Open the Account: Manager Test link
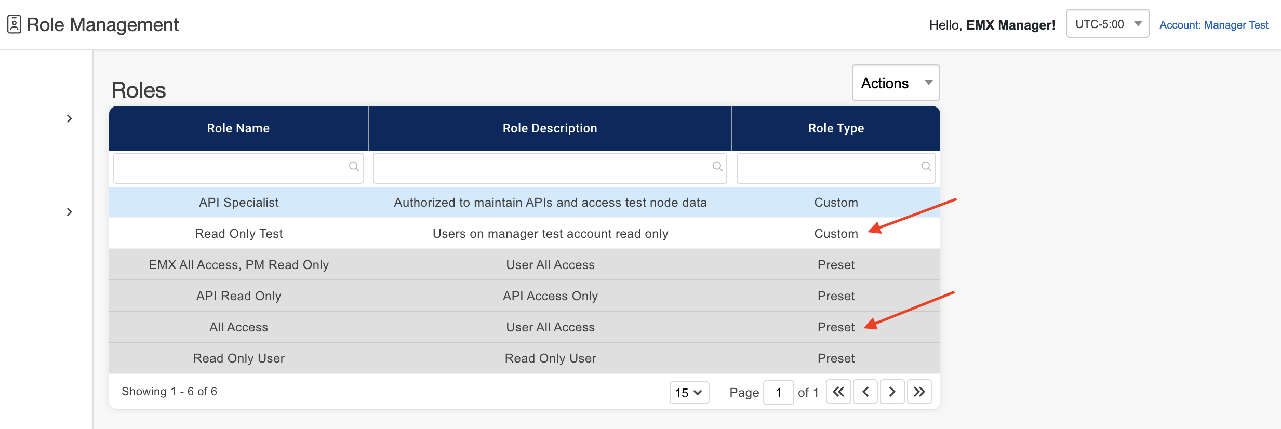Viewport: 1281px width, 429px height. [1213, 25]
